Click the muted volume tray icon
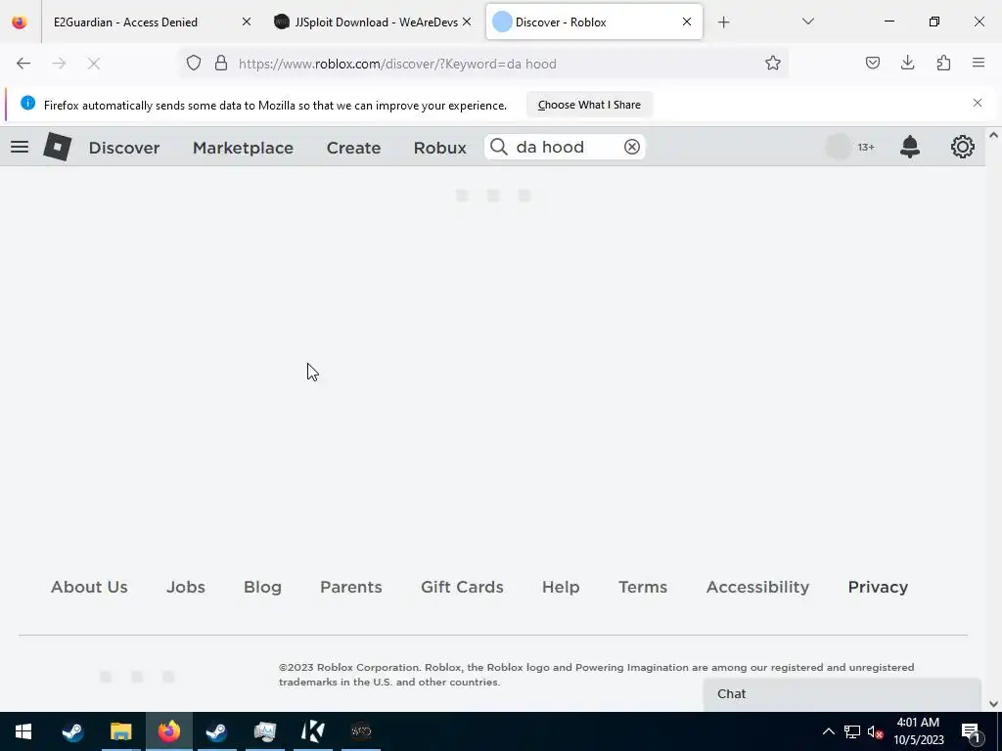 tap(876, 731)
